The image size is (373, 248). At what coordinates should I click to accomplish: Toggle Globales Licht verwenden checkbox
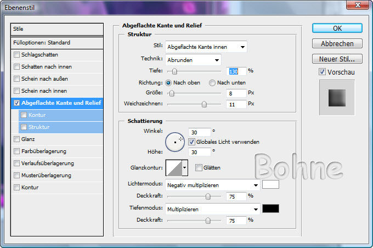(191, 142)
